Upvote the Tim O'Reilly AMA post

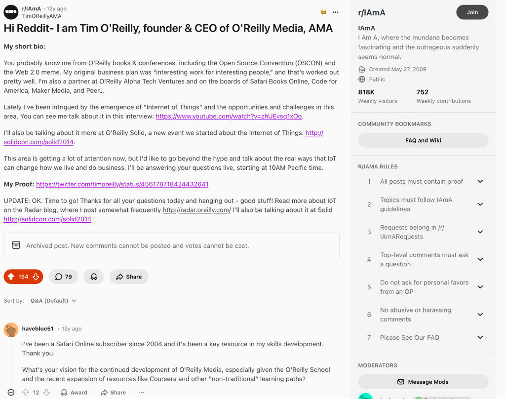pos(11,277)
